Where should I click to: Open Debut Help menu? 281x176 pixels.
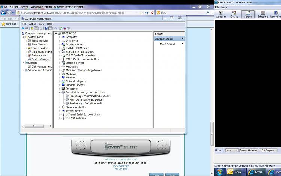coord(224,8)
